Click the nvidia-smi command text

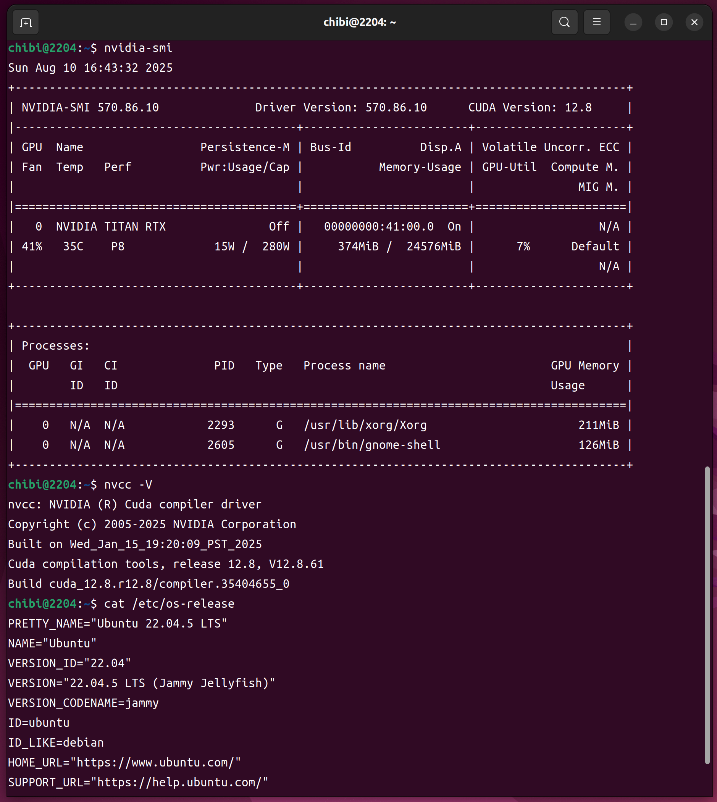tap(138, 48)
